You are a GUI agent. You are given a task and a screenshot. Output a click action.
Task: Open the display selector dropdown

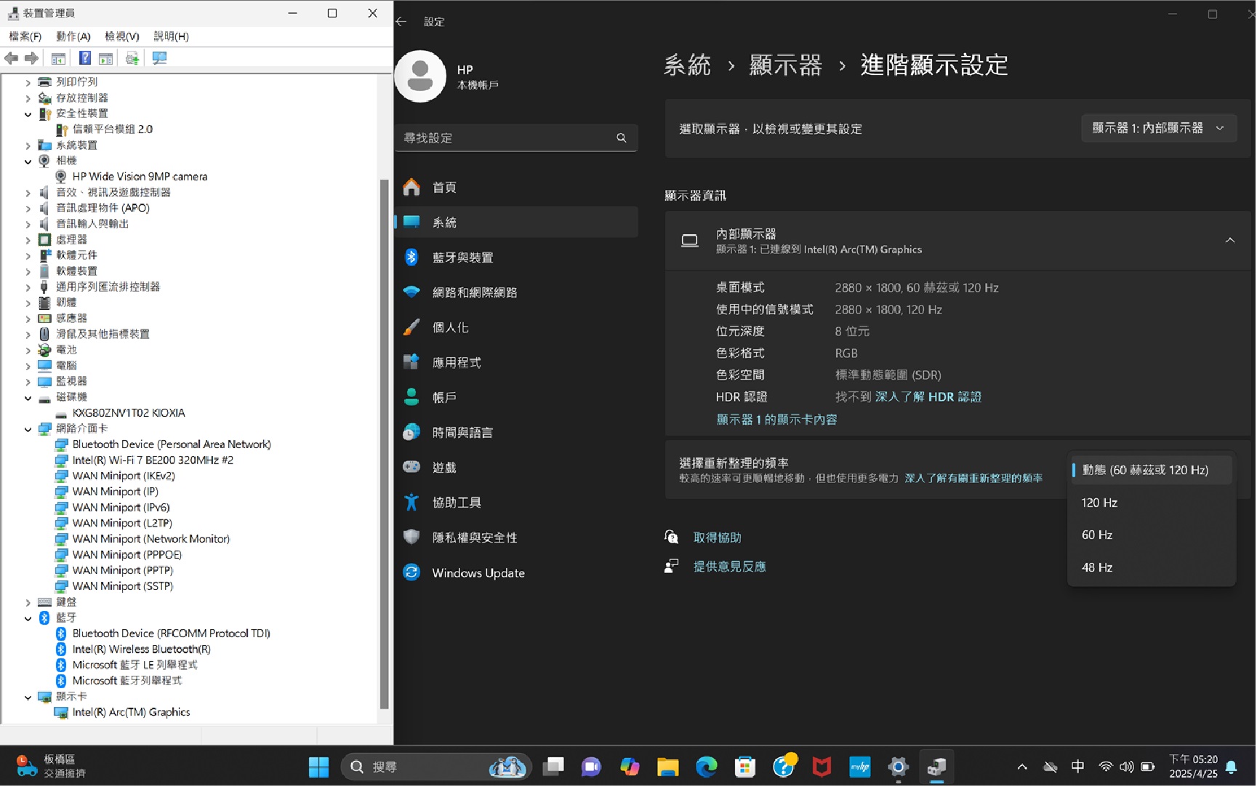point(1158,129)
